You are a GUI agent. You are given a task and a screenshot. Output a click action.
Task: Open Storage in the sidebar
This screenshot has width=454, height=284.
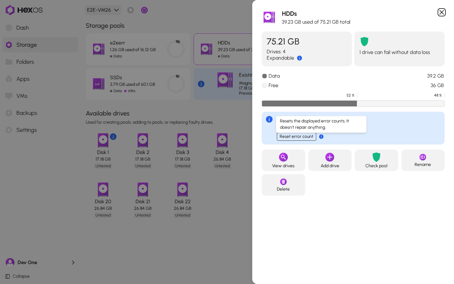tap(40, 45)
